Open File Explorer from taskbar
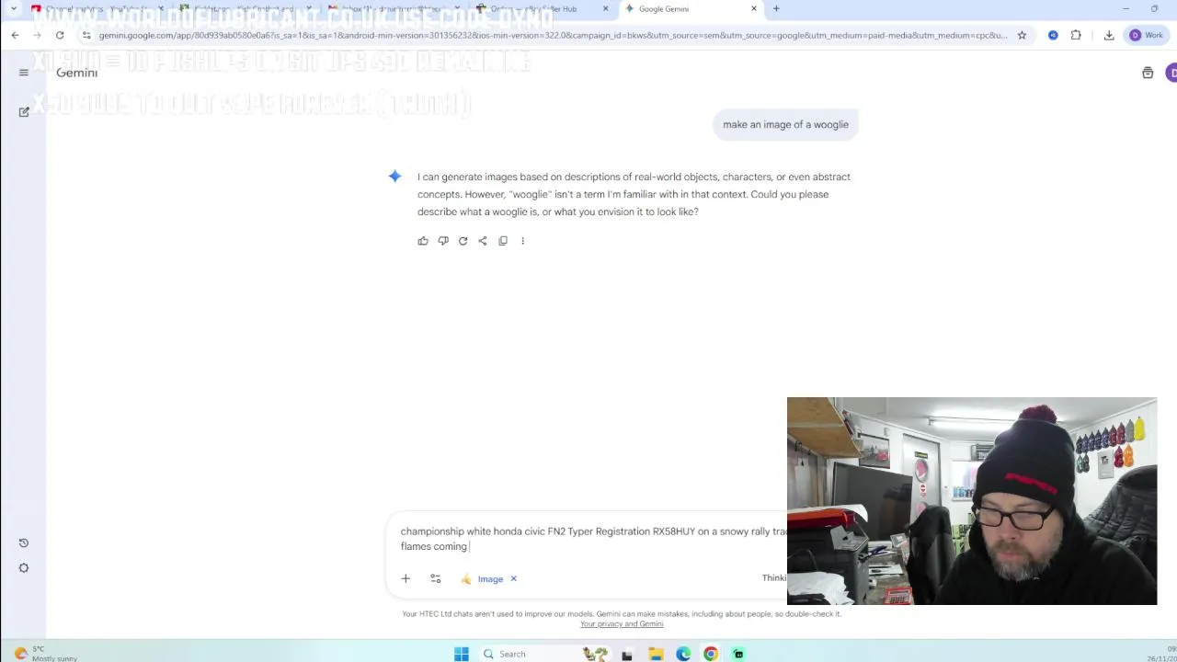The width and height of the screenshot is (1177, 662). point(656,654)
